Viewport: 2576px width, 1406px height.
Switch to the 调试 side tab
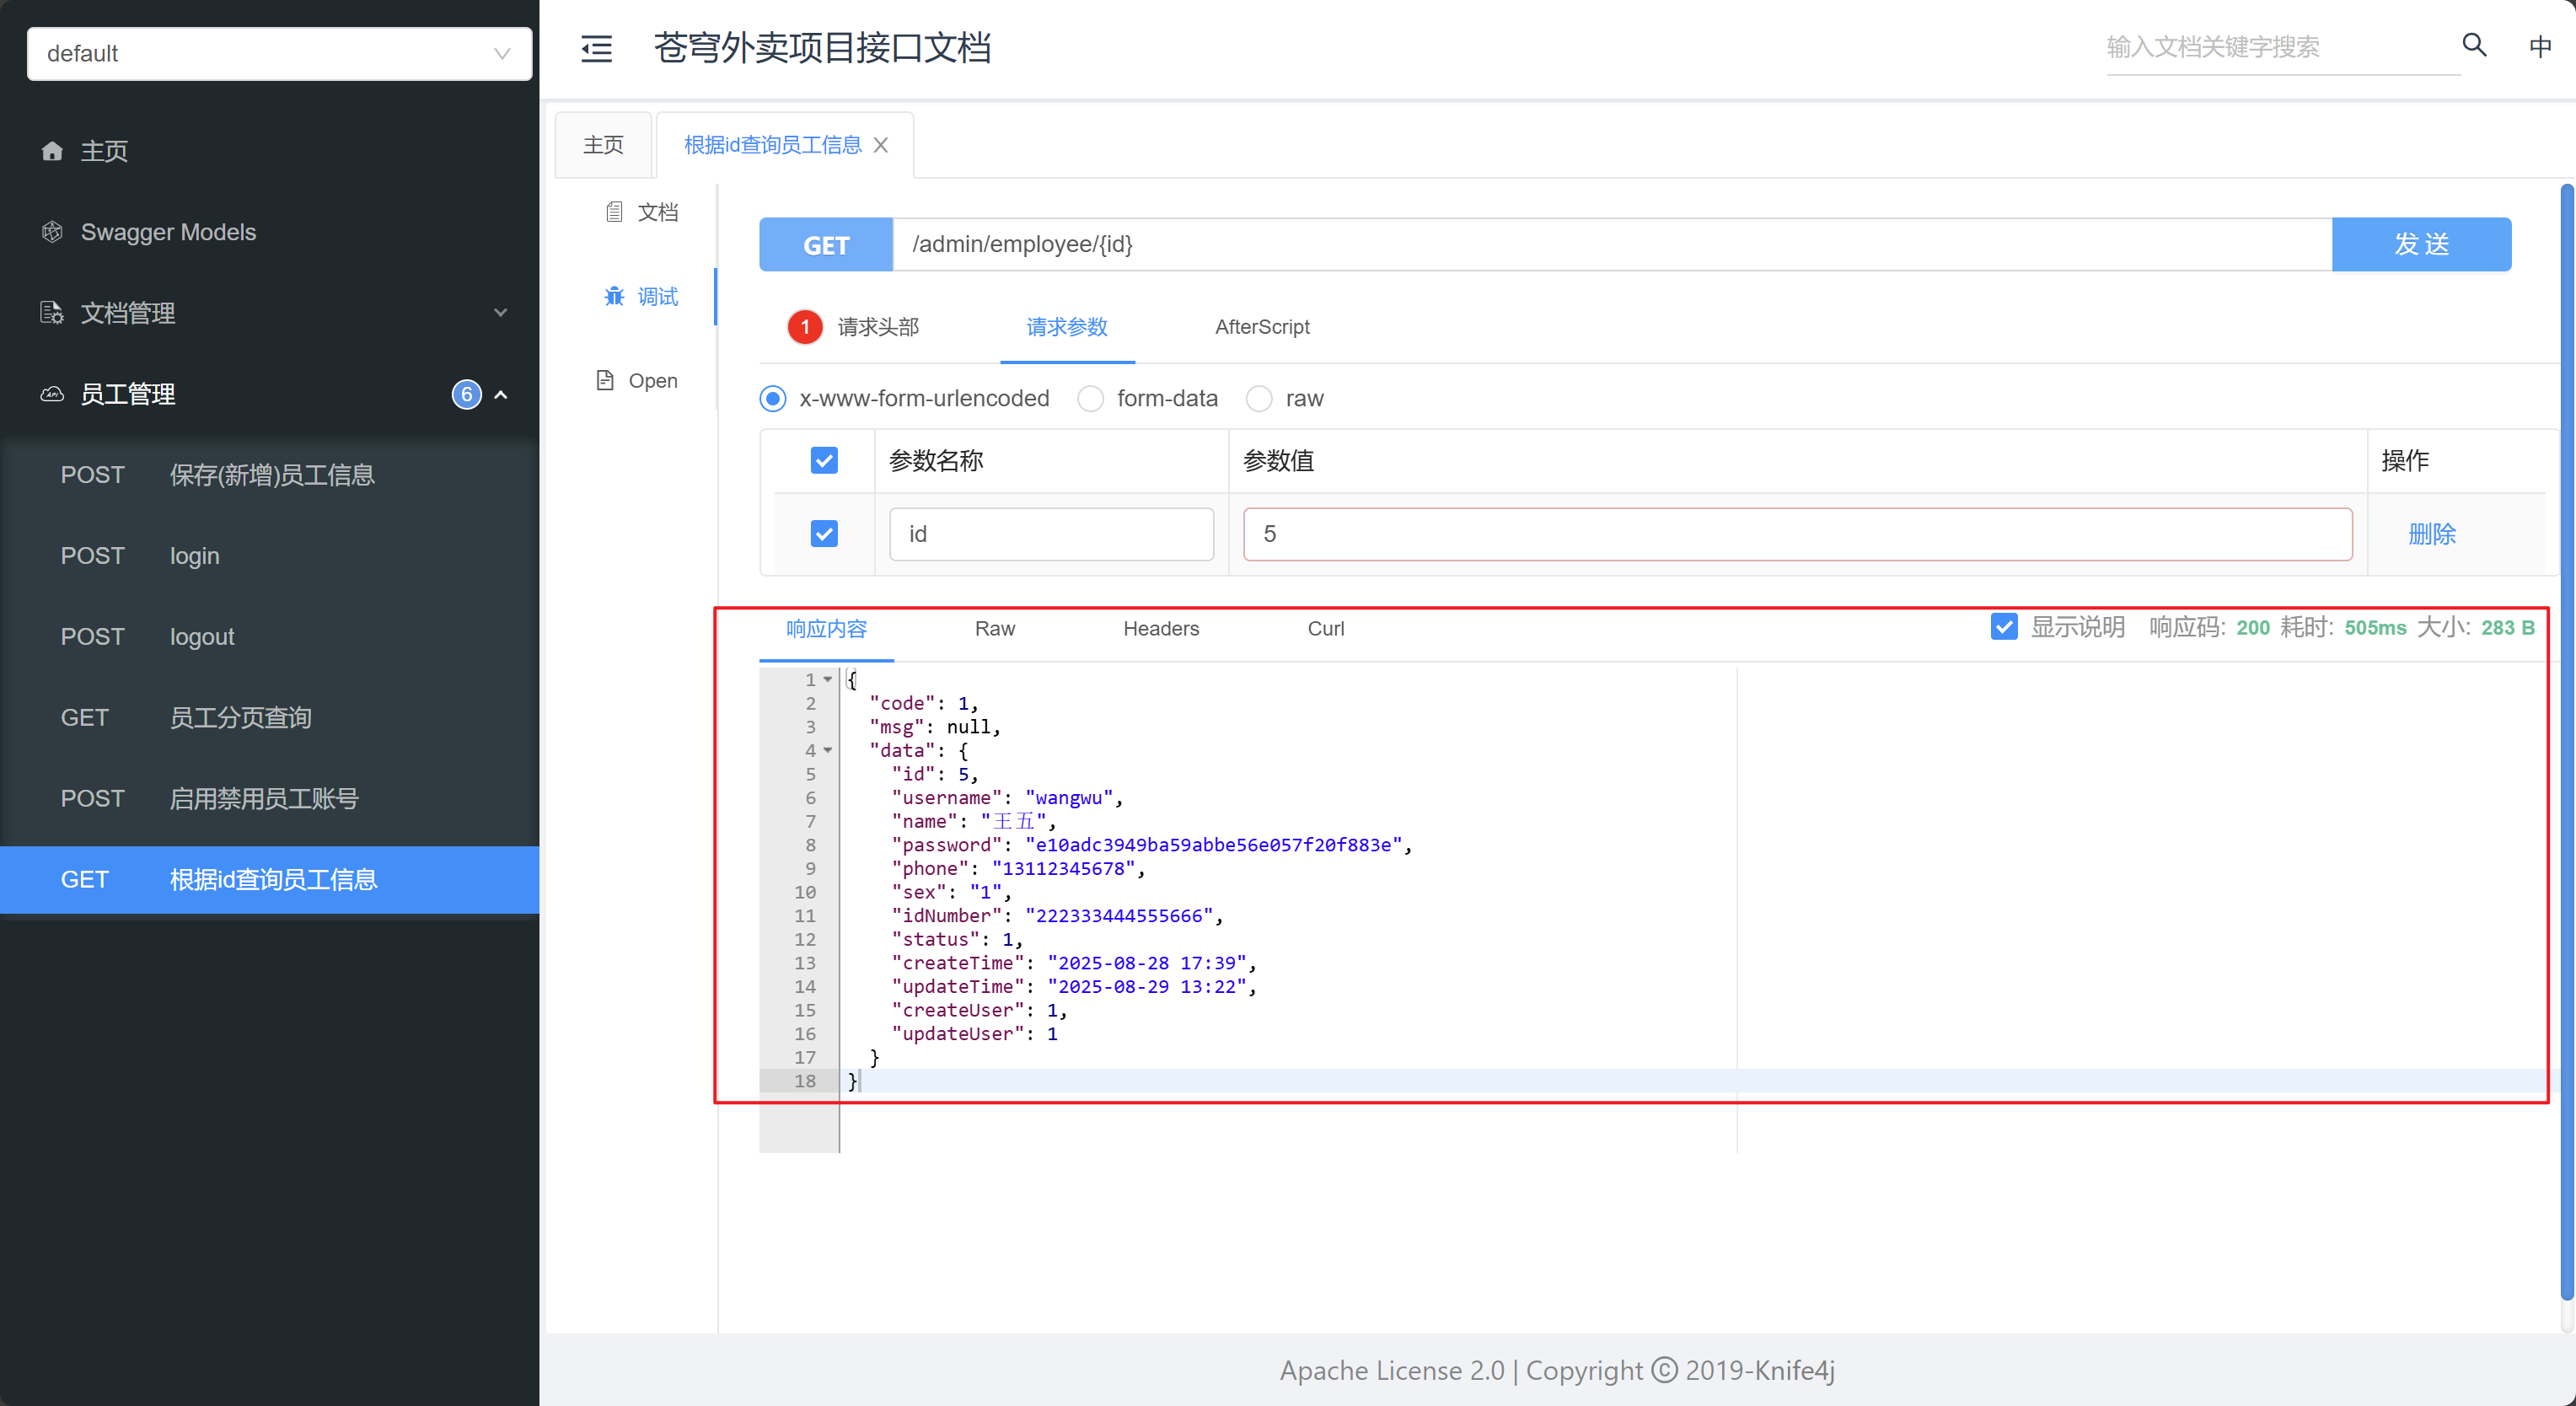(x=641, y=296)
